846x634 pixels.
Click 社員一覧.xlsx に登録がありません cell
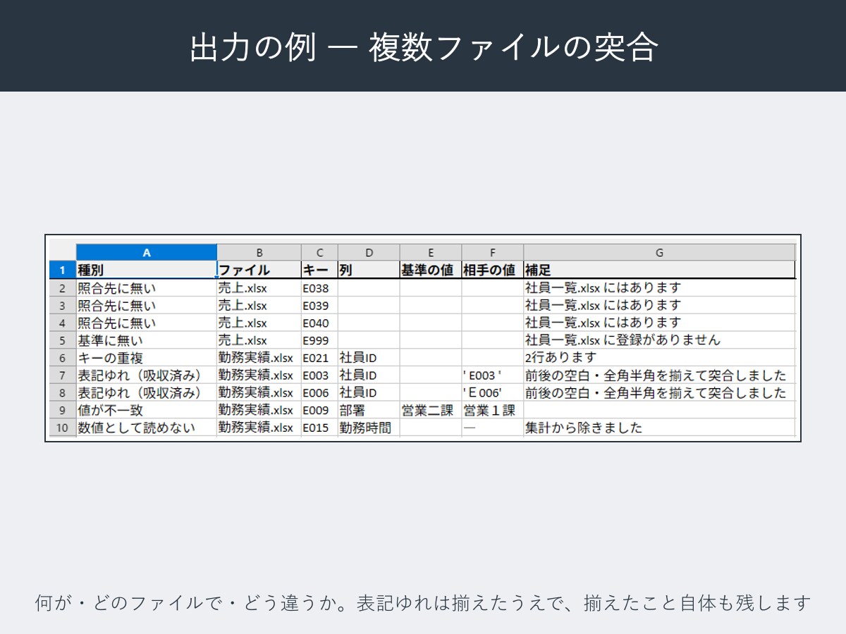[659, 340]
